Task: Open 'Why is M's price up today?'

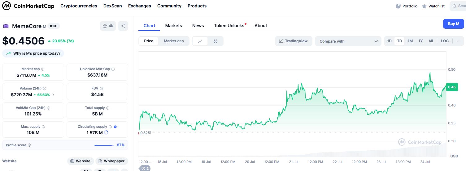Action: tap(33, 53)
